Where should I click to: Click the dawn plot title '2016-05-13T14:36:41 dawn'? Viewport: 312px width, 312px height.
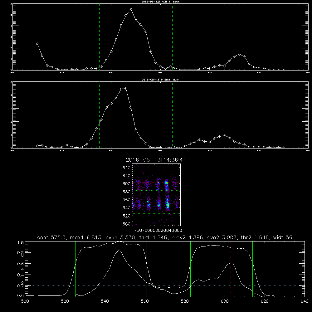pyautogui.click(x=160, y=2)
